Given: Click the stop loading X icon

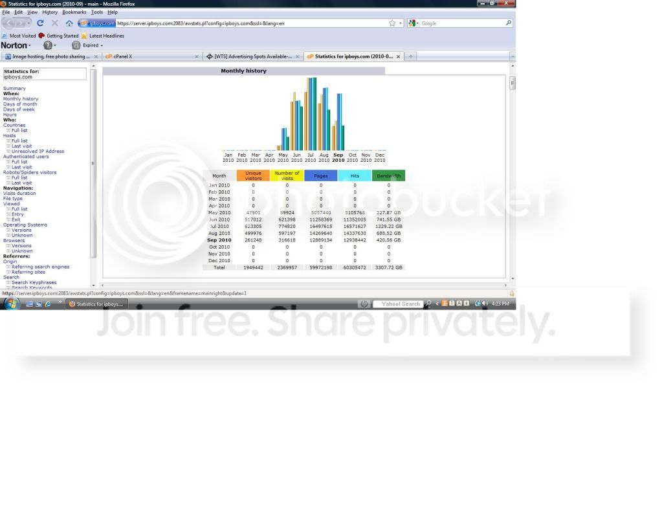Looking at the screenshot, I should [55, 23].
